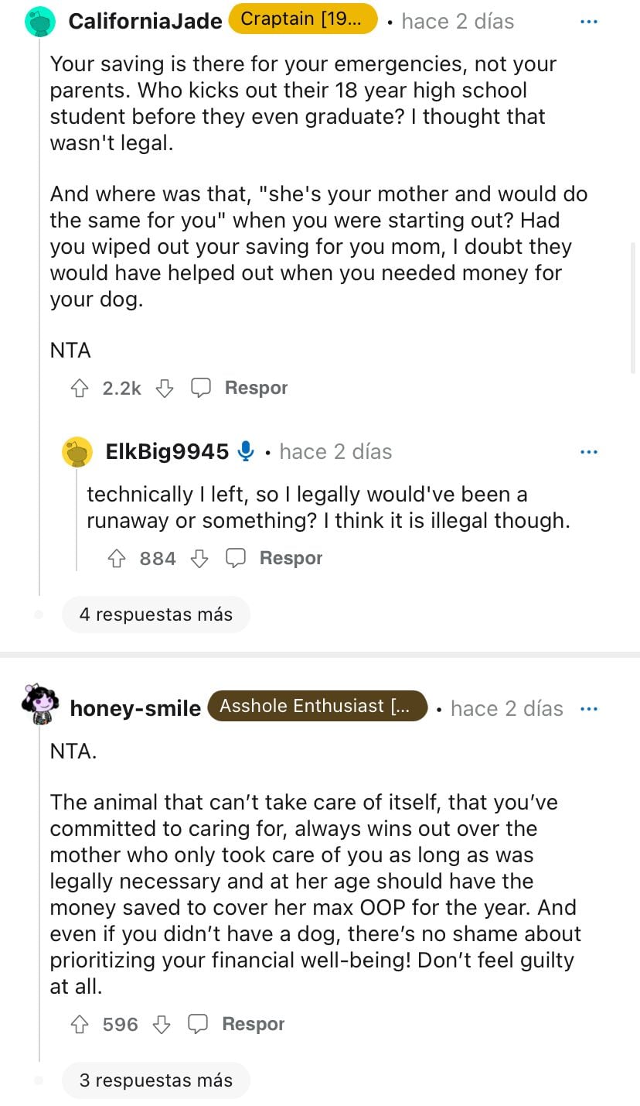Open options menu for ElkBig9945's reply

pyautogui.click(x=589, y=451)
